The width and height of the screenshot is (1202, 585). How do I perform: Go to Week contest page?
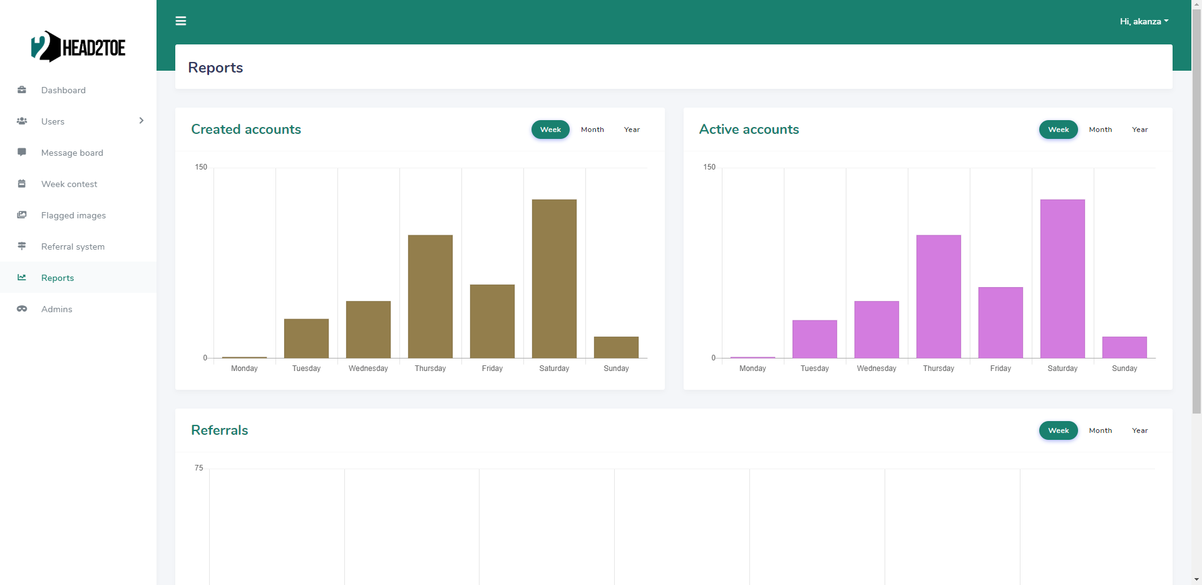pos(69,184)
